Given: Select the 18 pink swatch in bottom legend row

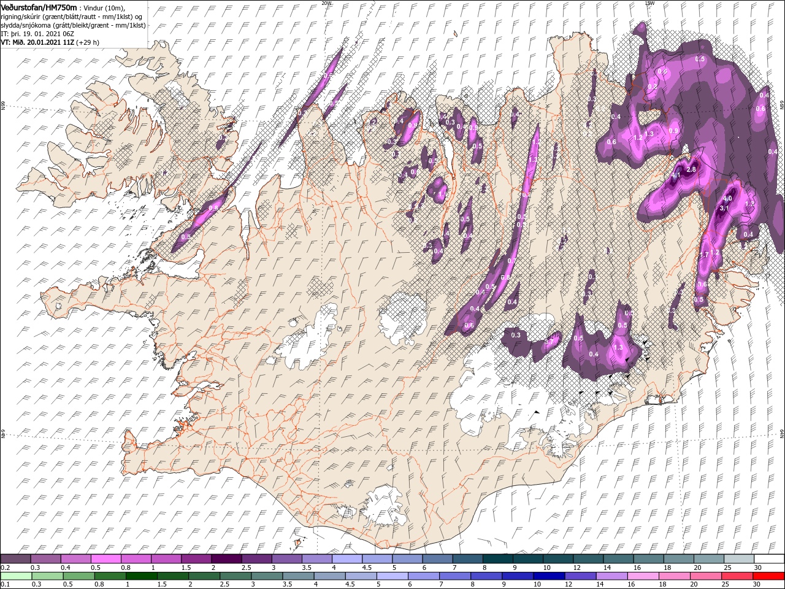Looking at the screenshot, I should click(674, 576).
